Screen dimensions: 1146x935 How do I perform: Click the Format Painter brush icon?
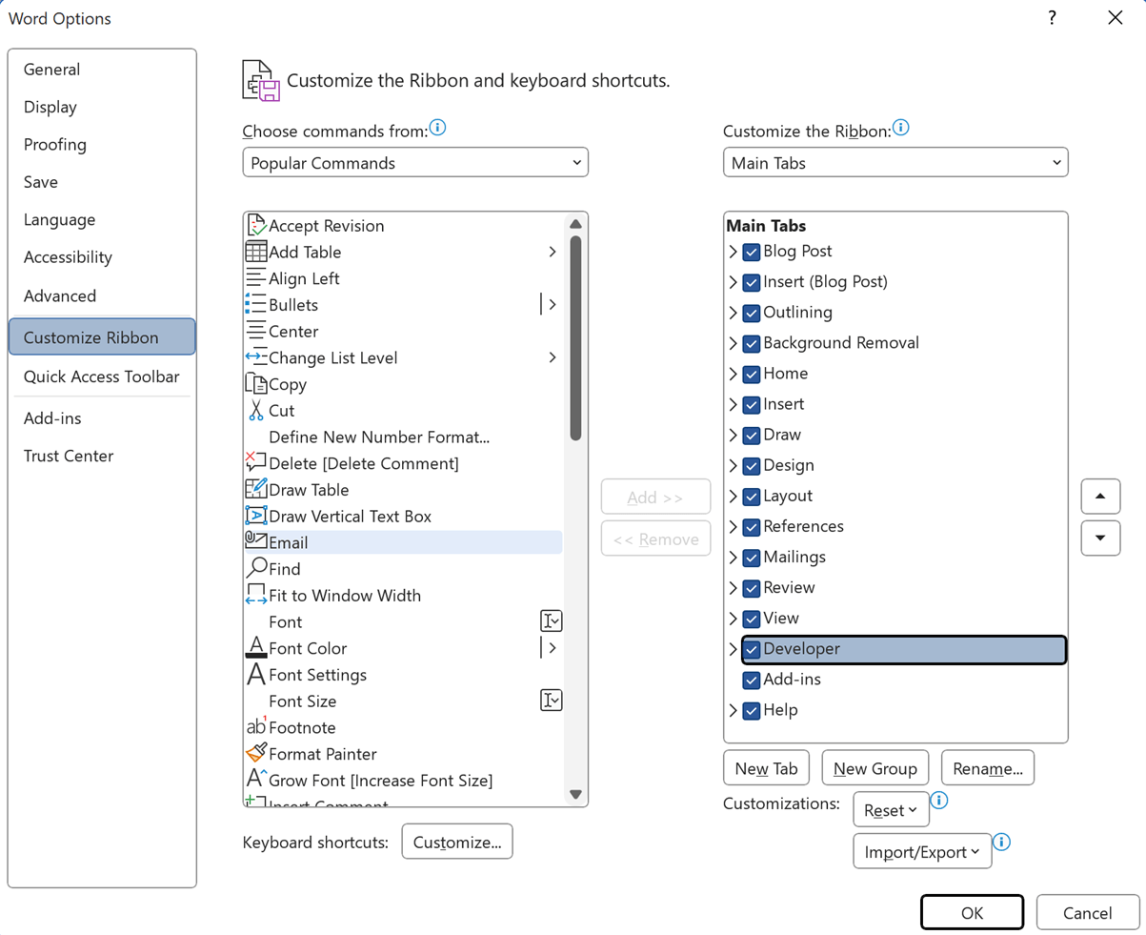click(x=255, y=754)
